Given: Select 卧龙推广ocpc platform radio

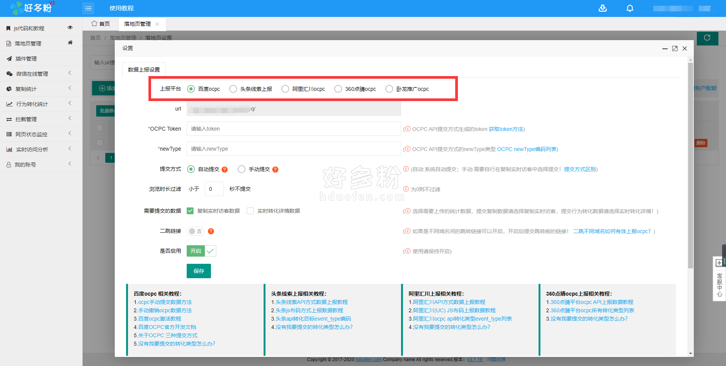Looking at the screenshot, I should pos(389,89).
